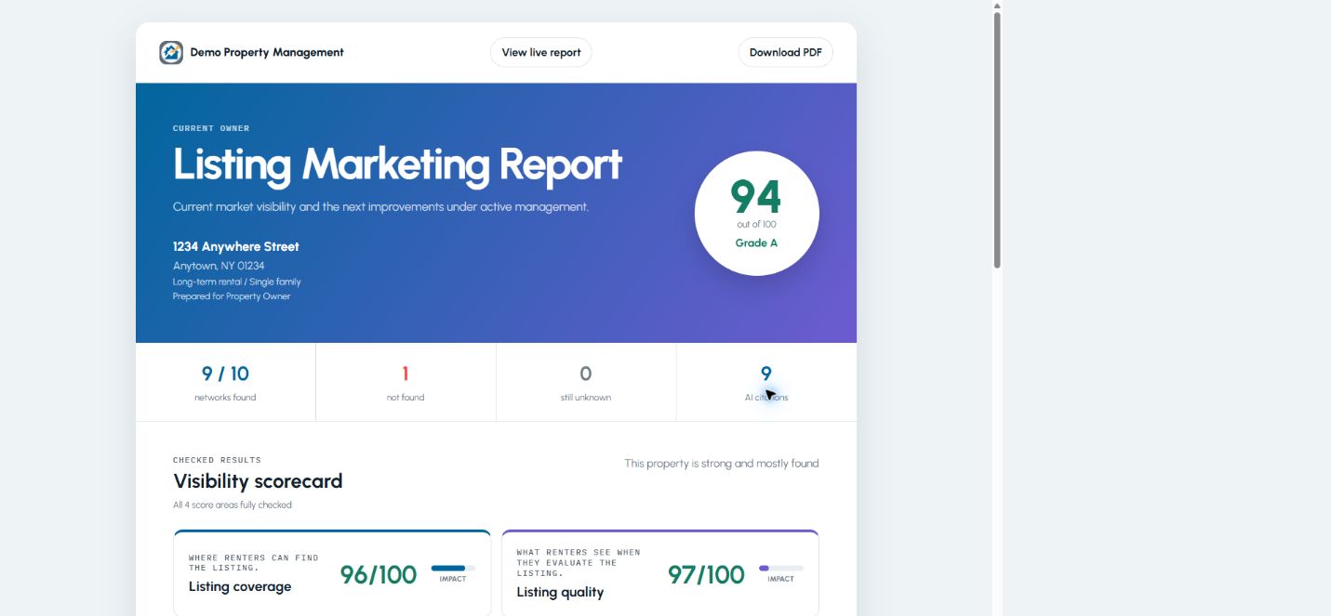Click the Prepared for Property Owner text
This screenshot has width=1331, height=616.
pyautogui.click(x=232, y=296)
